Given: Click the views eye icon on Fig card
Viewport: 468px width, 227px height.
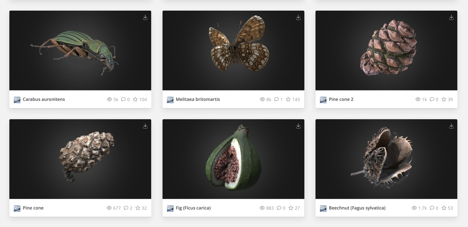Looking at the screenshot, I should coord(262,208).
